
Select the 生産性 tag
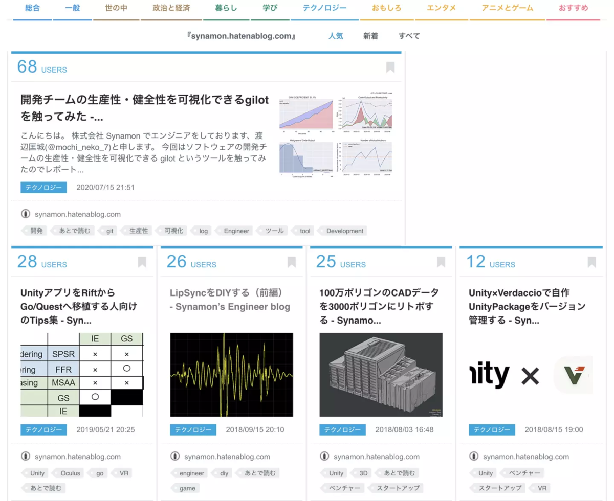coord(137,231)
